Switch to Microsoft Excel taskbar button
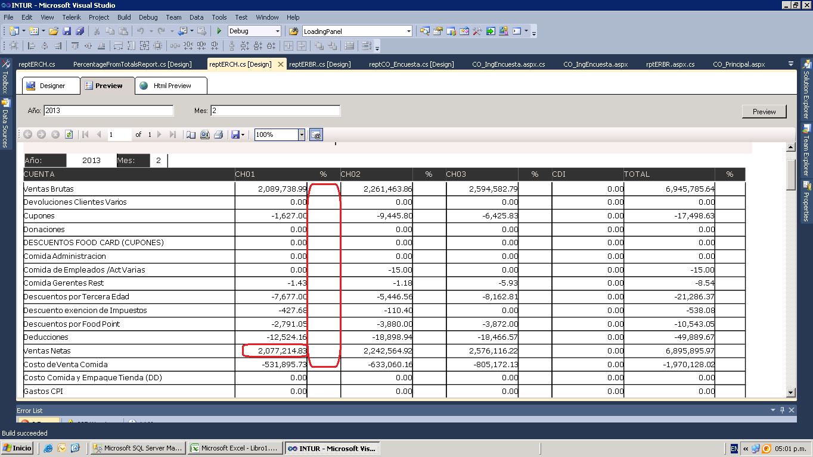This screenshot has width=813, height=457. click(235, 448)
